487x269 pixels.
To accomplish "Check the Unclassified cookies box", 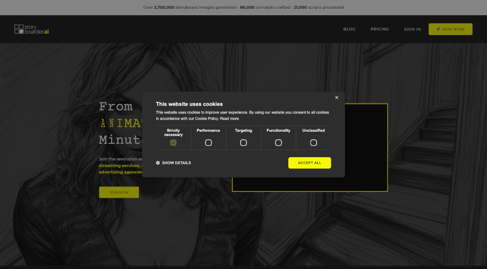I will click(314, 143).
